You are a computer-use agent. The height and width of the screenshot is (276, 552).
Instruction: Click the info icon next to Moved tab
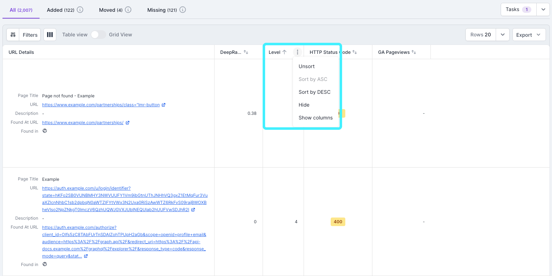pos(128,10)
